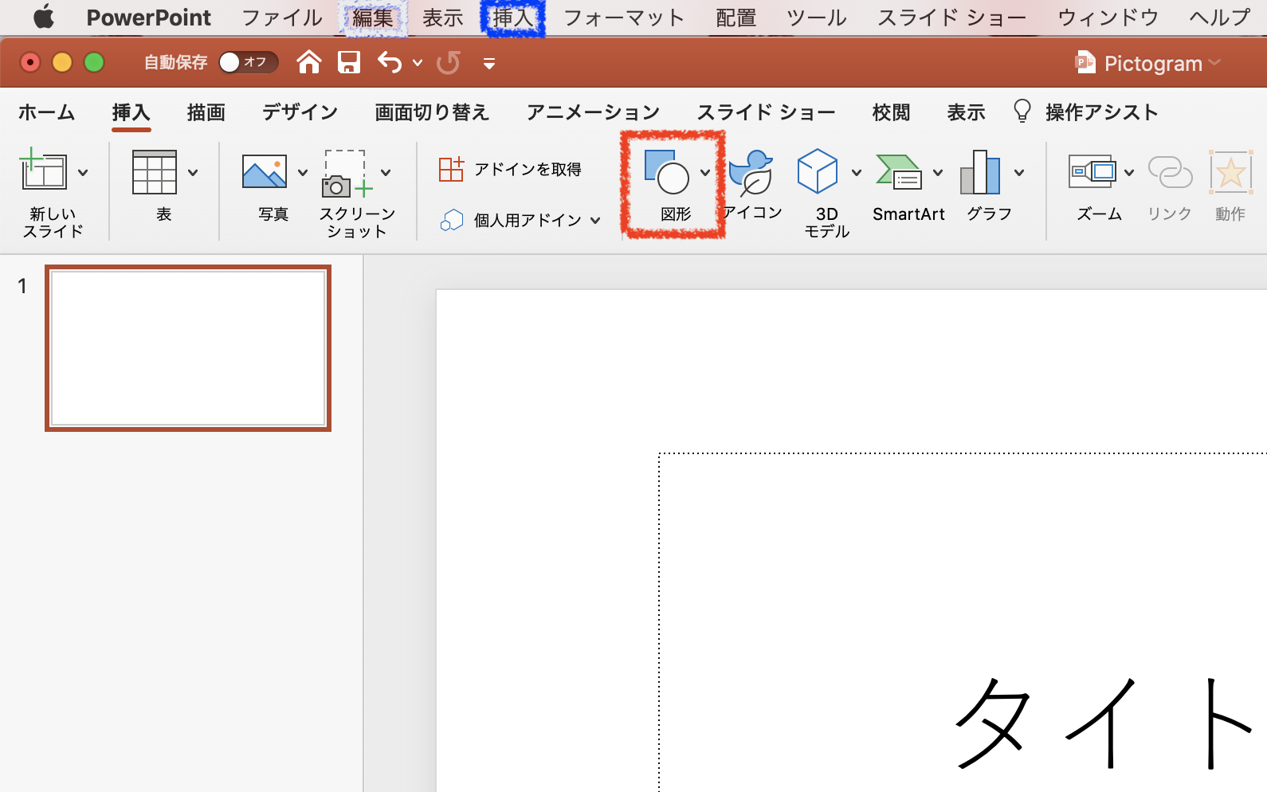
Task: Select the 挿入 ribbon tab
Action: [x=131, y=112]
